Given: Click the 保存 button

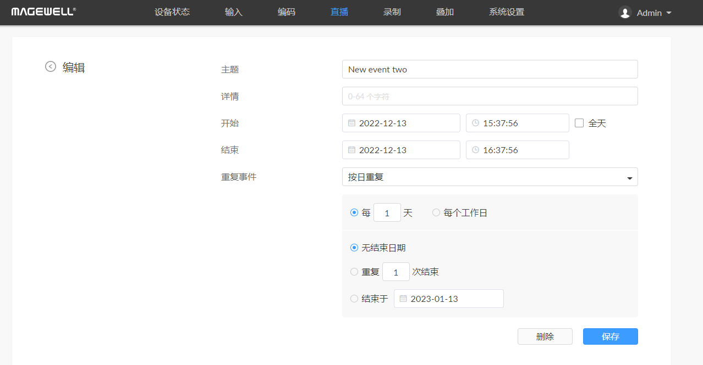Looking at the screenshot, I should (610, 336).
